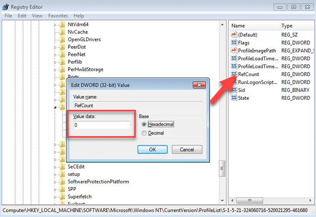The width and height of the screenshot is (316, 217).
Task: Select the setup folder icon
Action: [x=62, y=174]
